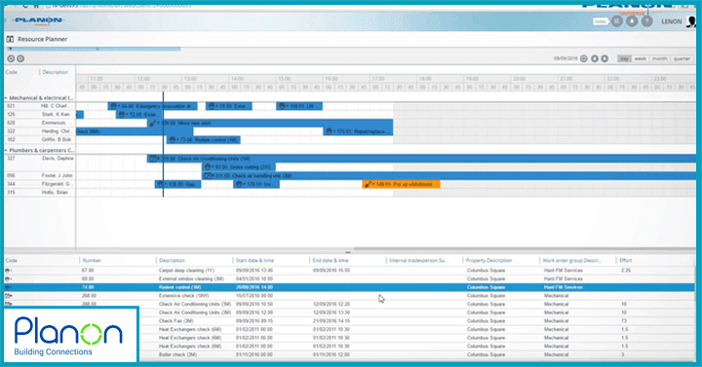The width and height of the screenshot is (702, 367).
Task: Click the first round toolbar button
Action: coord(11,58)
